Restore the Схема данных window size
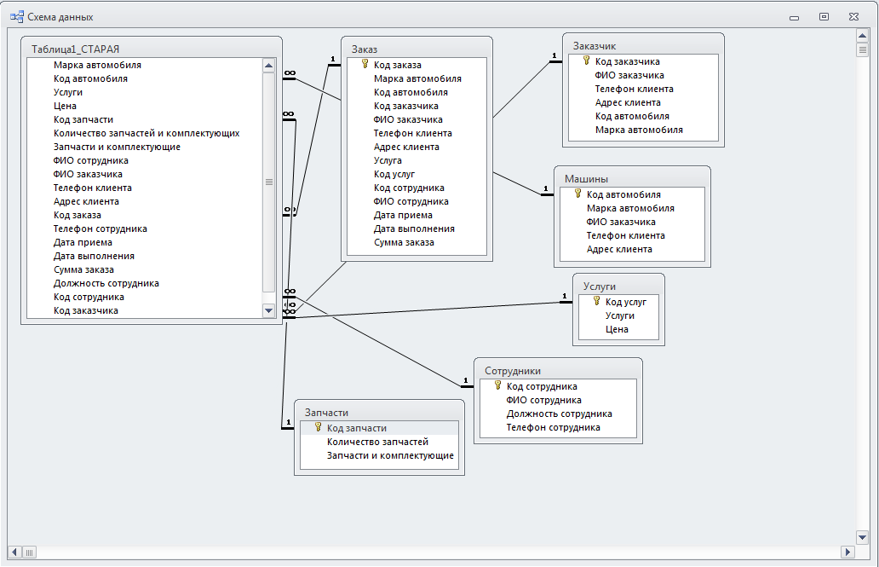Screen dimensions: 879x567 pos(824,17)
